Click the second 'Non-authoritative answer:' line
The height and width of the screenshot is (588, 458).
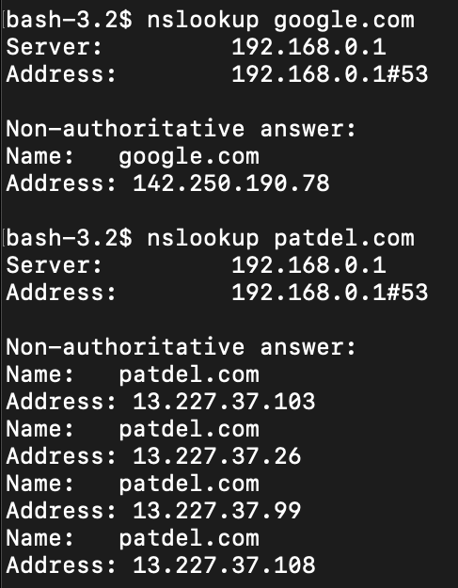(181, 347)
